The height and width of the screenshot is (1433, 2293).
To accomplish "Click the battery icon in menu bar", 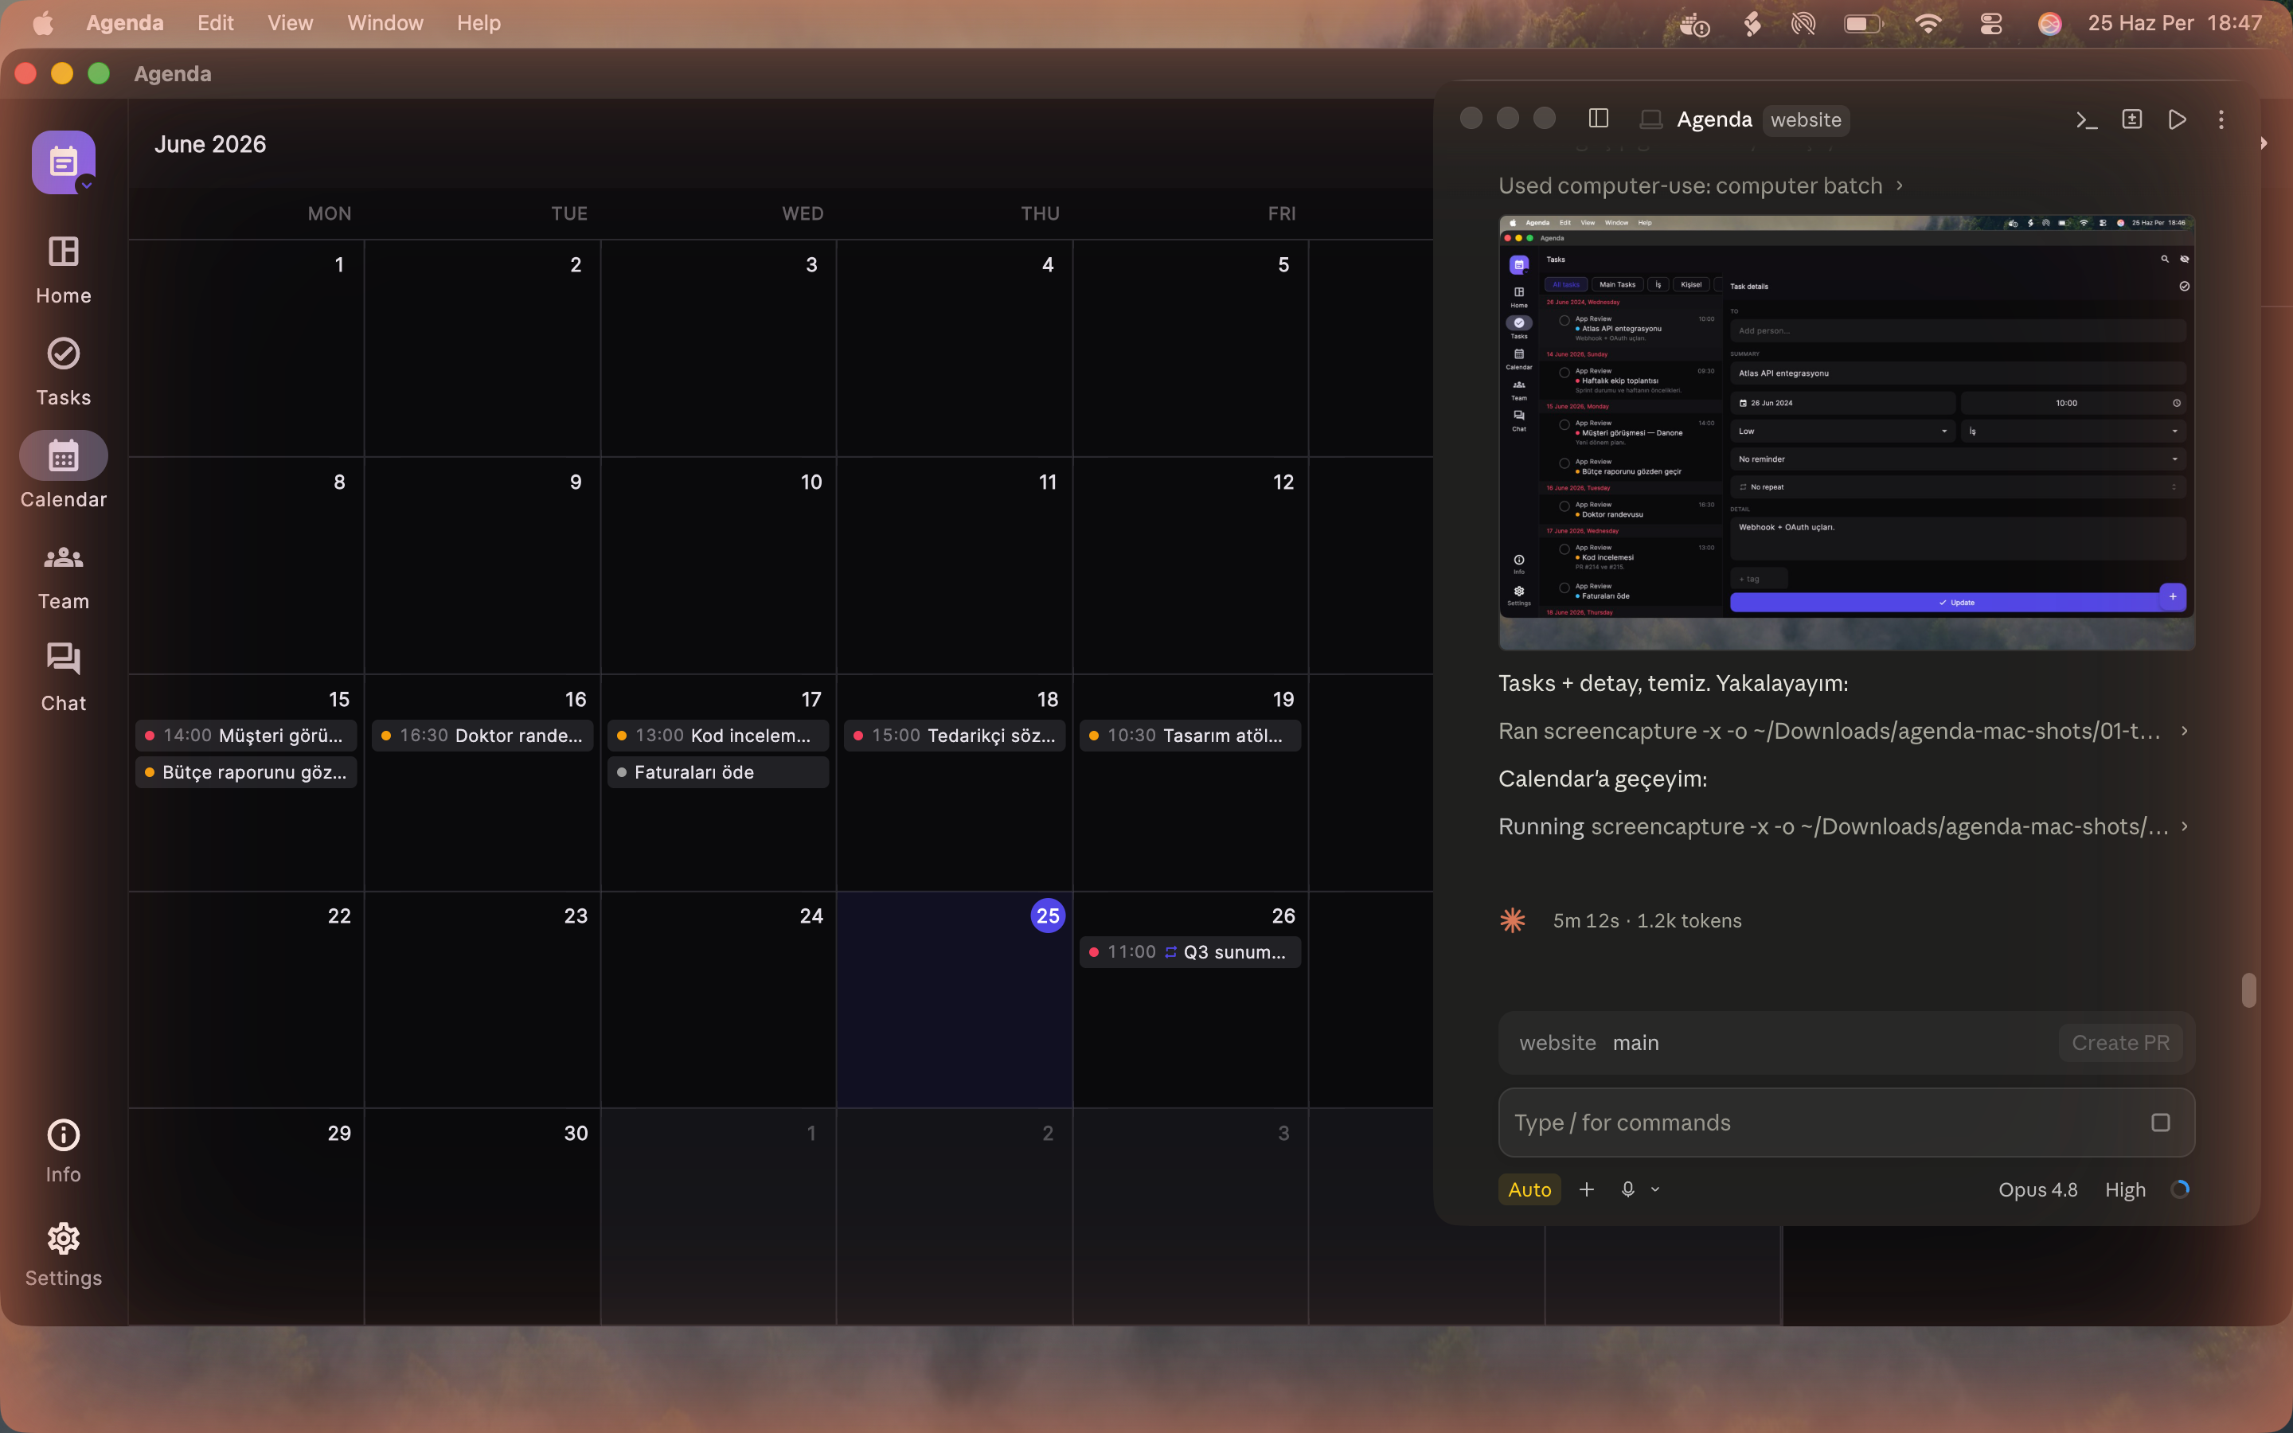I will pyautogui.click(x=1863, y=24).
